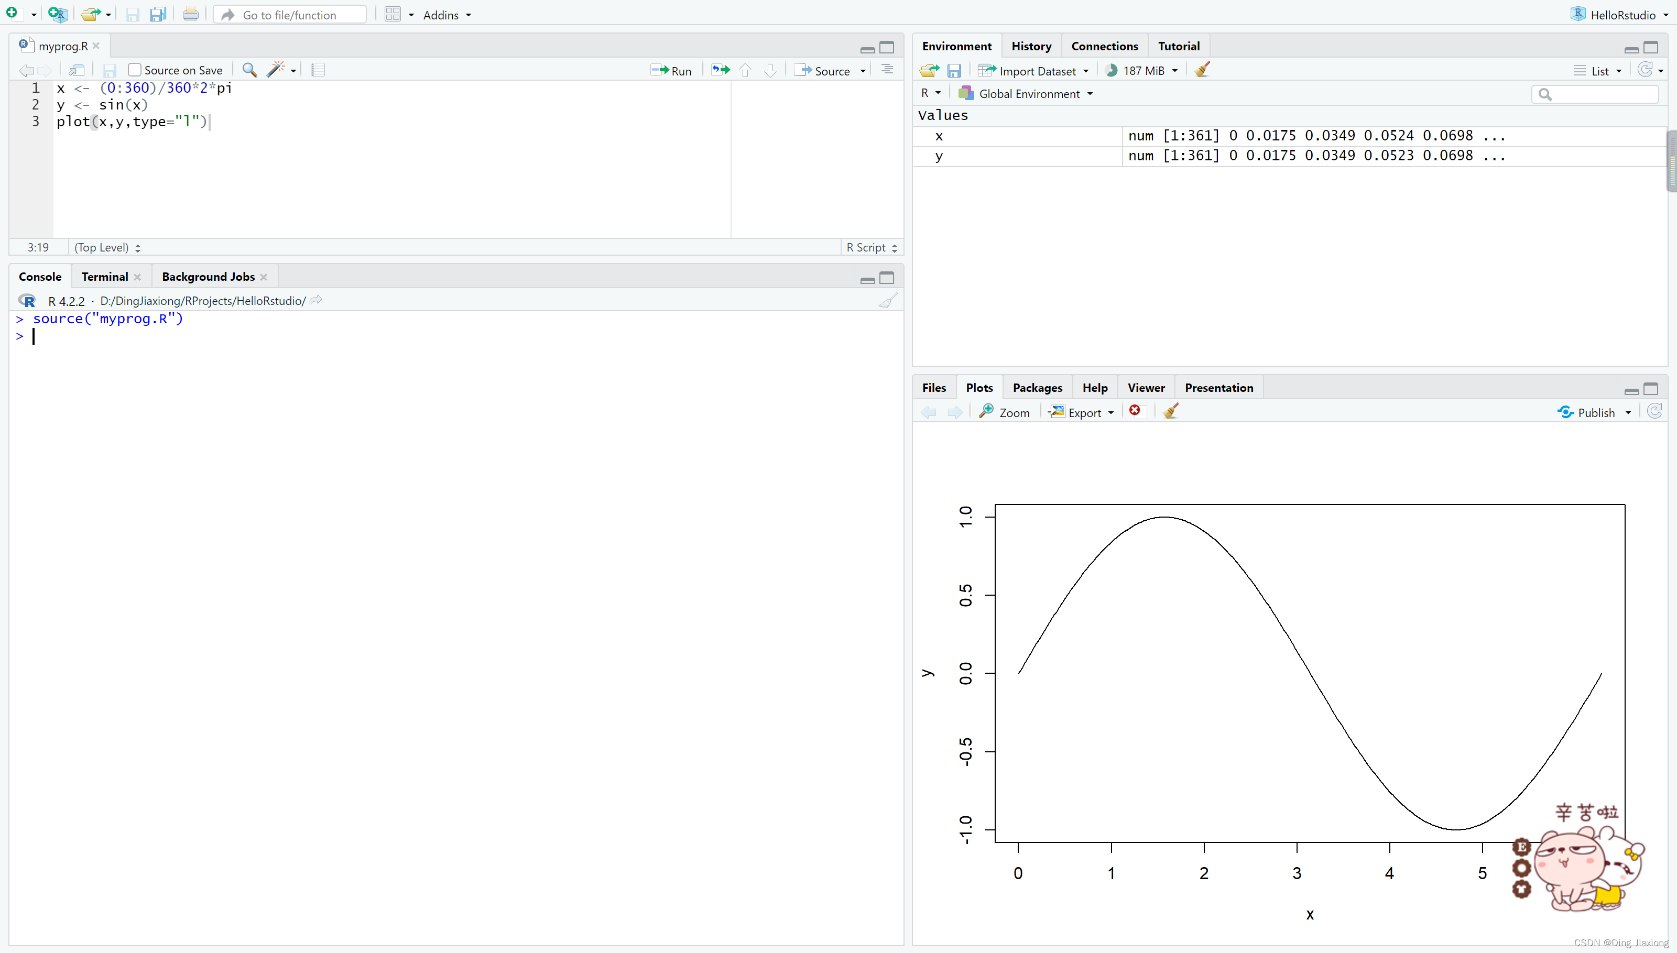Open the plot Zoom viewer
Screen dimensions: 1677x953
1004,412
